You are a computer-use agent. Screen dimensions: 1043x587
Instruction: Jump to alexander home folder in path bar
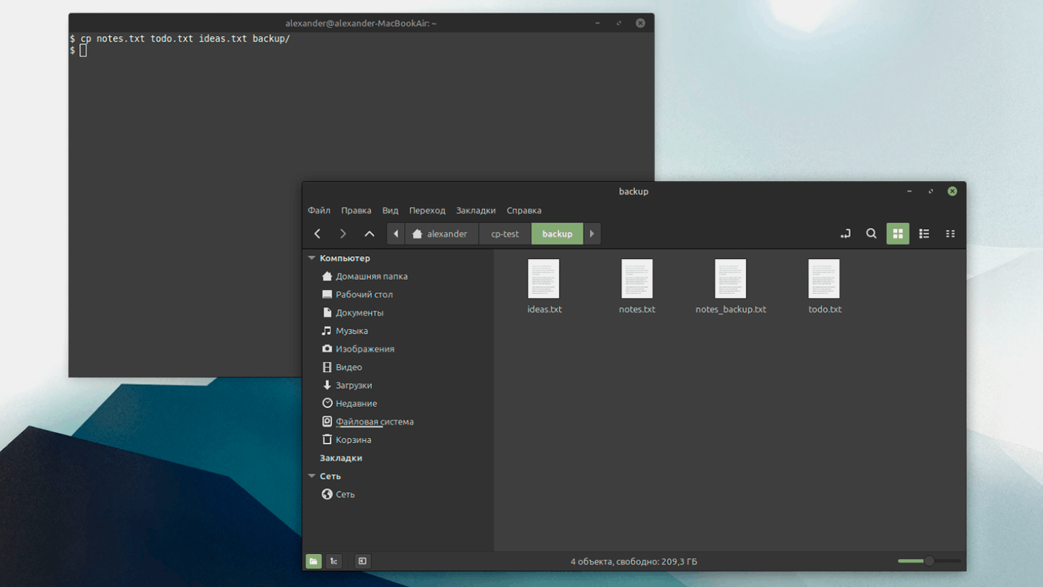pos(440,234)
